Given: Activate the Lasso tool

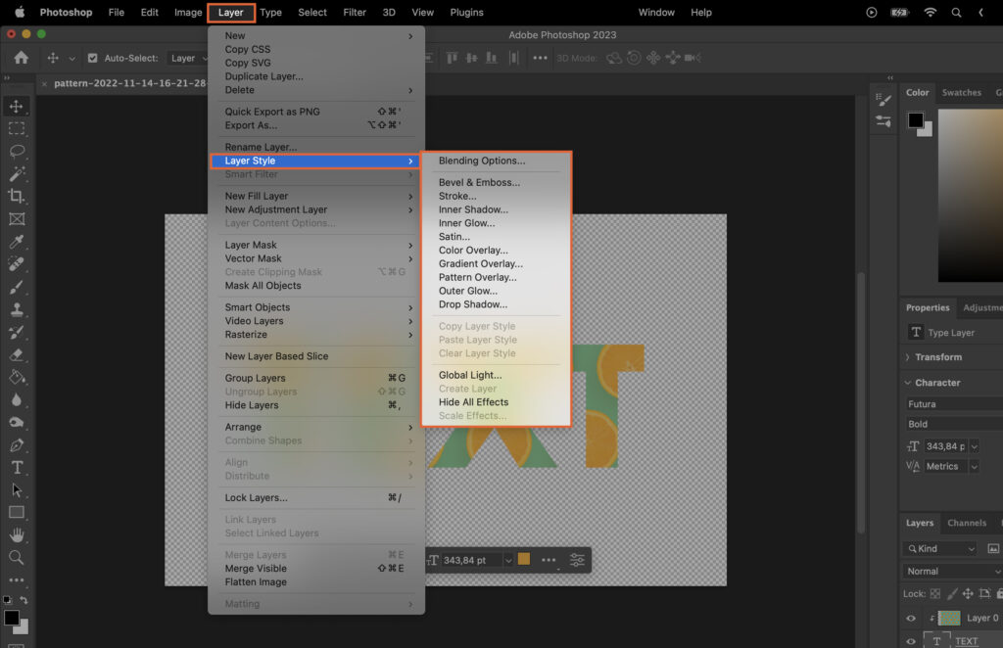Looking at the screenshot, I should pos(15,151).
